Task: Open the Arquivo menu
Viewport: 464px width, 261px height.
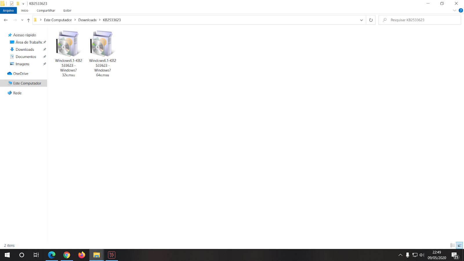Action: [x=8, y=10]
